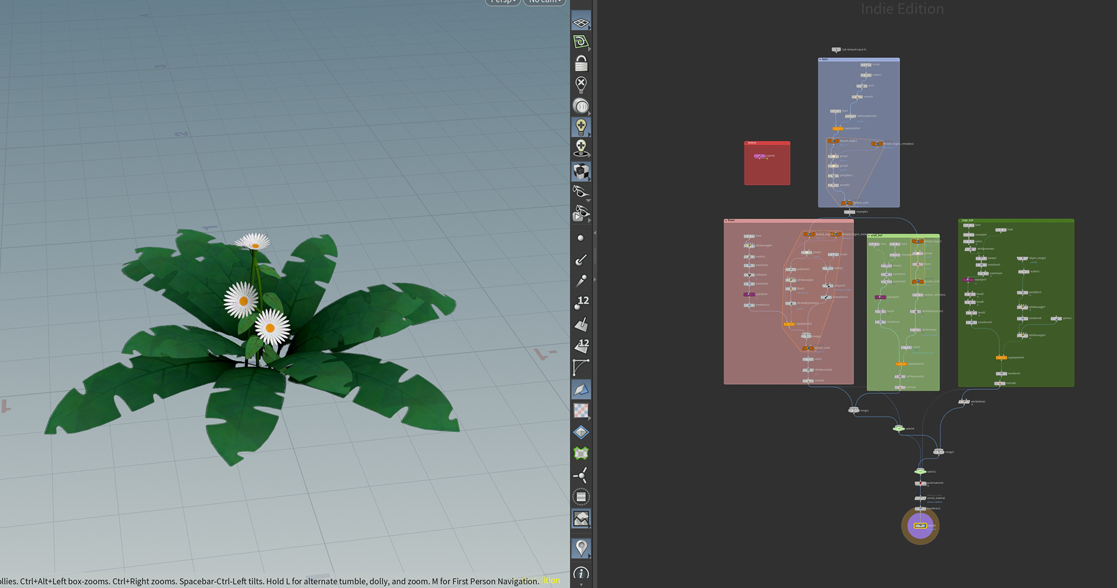The image size is (1117, 588).
Task: Select the foreach_begin1_metadata1 node
Action: click(877, 144)
